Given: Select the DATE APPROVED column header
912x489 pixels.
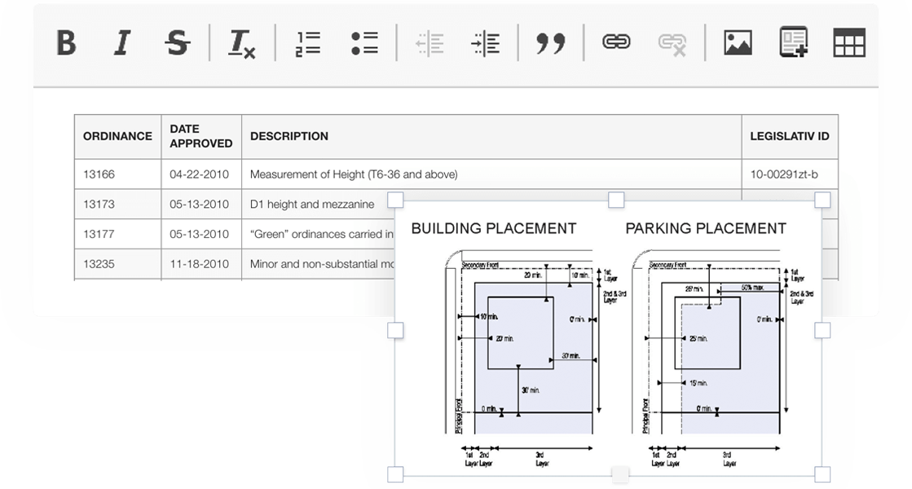Looking at the screenshot, I should pos(201,137).
